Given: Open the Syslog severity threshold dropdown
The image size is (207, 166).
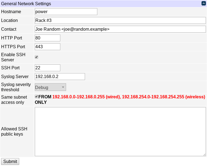Looking at the screenshot, I should point(50,87).
